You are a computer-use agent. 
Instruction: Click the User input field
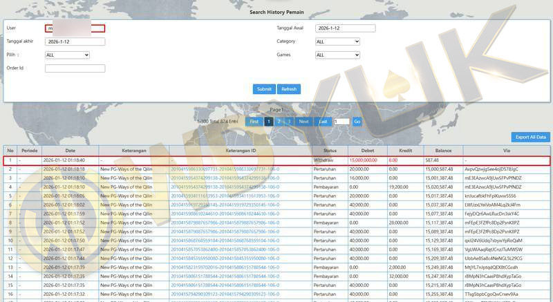coord(75,28)
